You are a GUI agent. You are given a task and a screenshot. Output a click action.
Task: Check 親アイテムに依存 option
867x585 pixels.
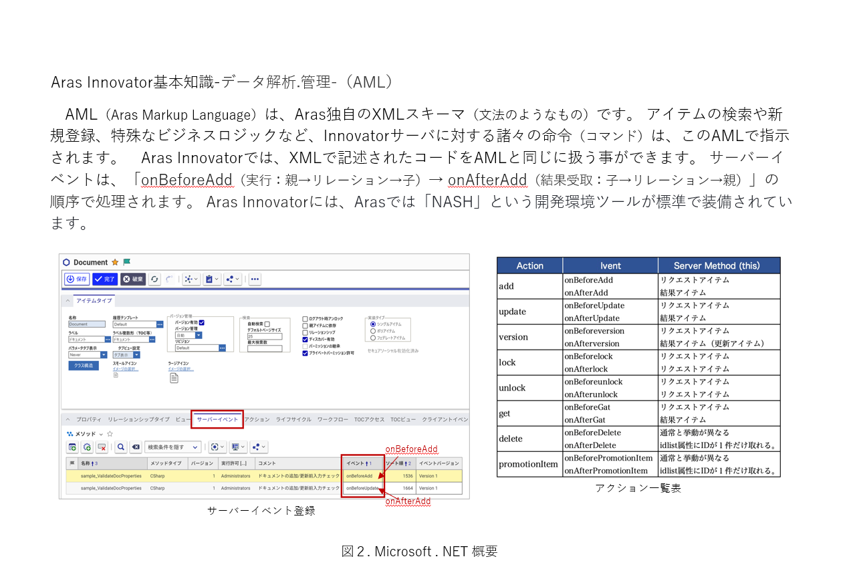point(305,326)
